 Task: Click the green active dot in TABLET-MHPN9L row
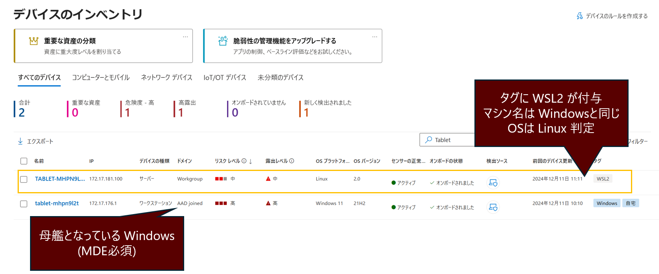394,183
